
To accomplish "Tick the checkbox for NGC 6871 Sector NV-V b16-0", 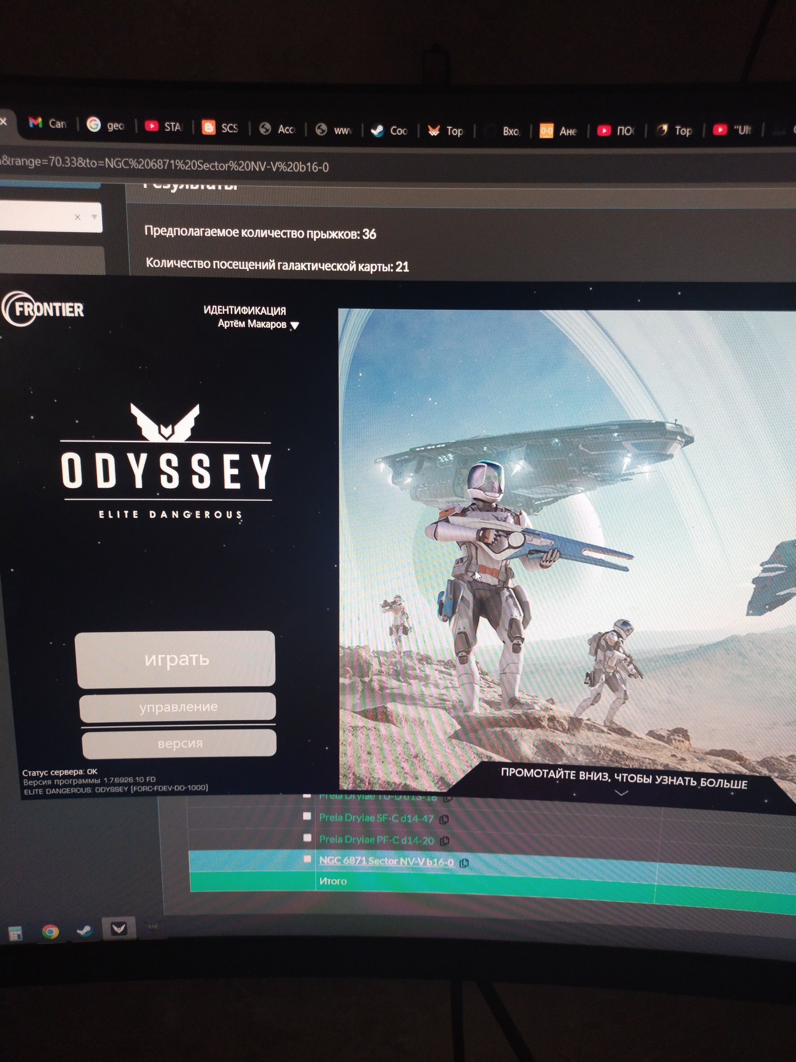I will click(x=307, y=859).
